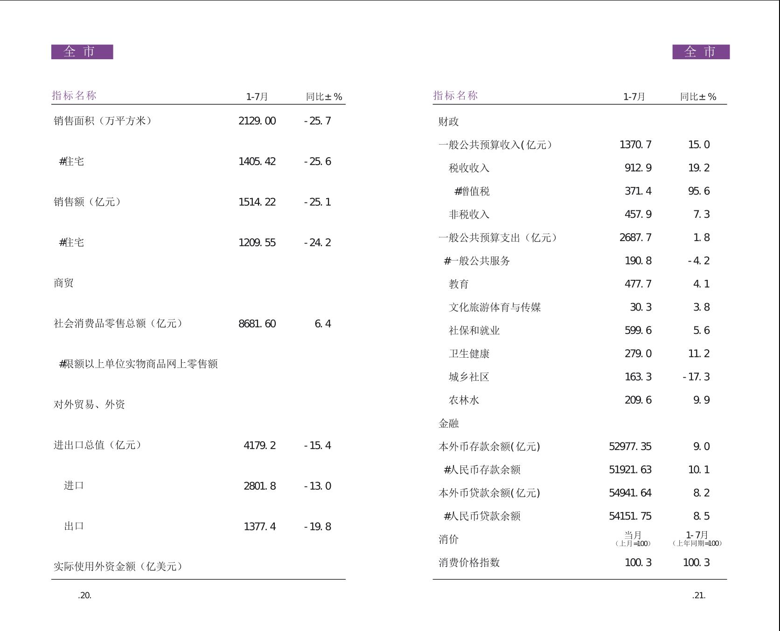Click the value 2129.00
Screen dimensions: 780x631
pyautogui.click(x=257, y=121)
